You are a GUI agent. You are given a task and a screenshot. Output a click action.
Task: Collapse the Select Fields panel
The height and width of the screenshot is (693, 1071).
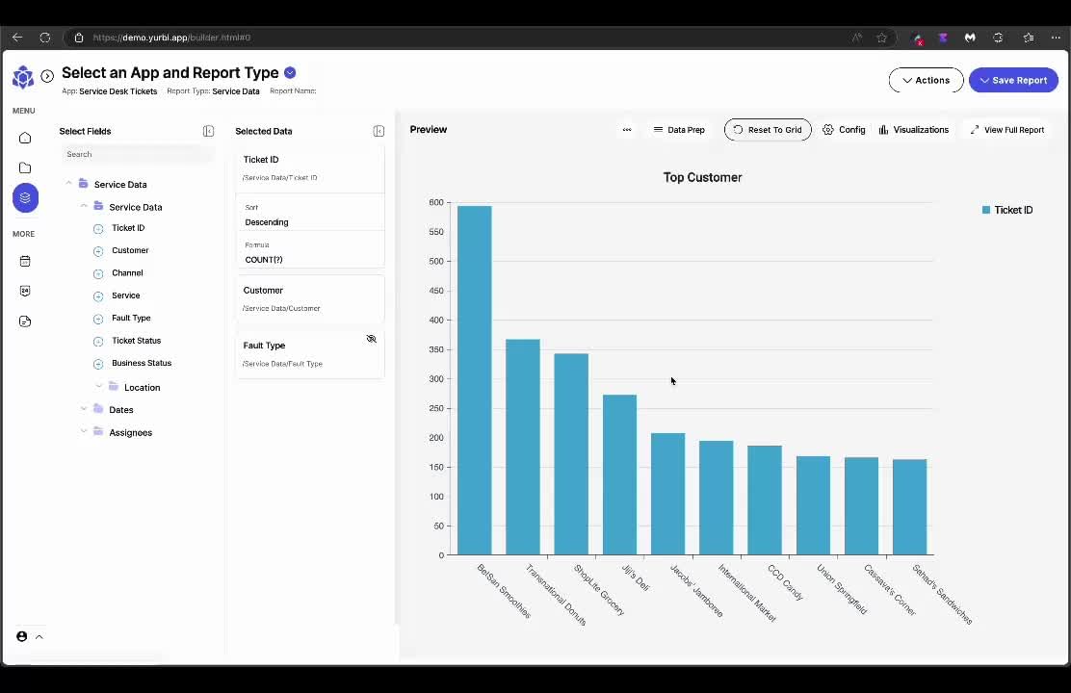pos(208,131)
